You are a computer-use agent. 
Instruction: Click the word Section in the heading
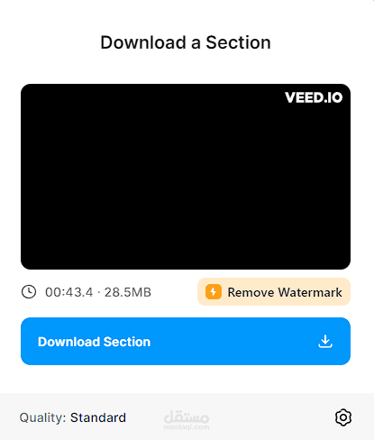click(238, 42)
